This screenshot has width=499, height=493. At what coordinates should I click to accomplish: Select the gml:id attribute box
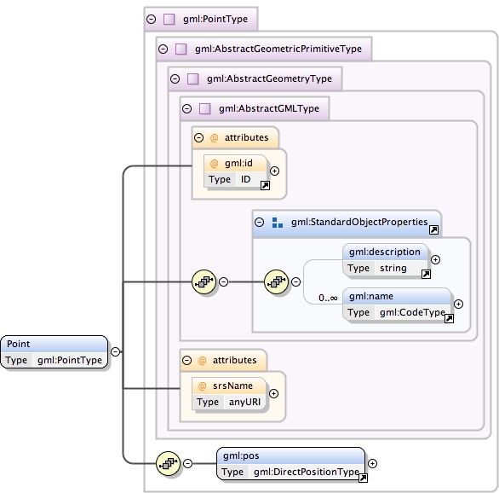click(x=235, y=171)
